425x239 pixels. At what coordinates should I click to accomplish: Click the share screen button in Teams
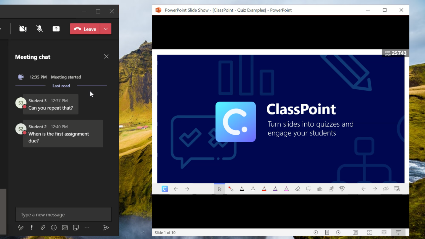pyautogui.click(x=56, y=28)
